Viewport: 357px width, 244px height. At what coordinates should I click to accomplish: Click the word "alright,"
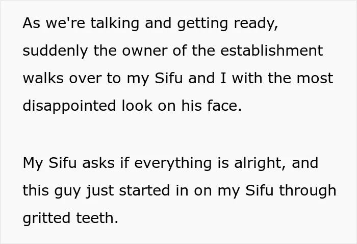[260, 164]
